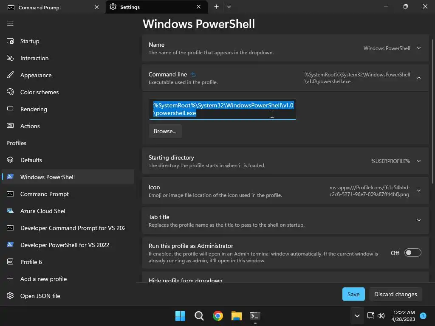Click the Interaction pointer icon

(10, 58)
